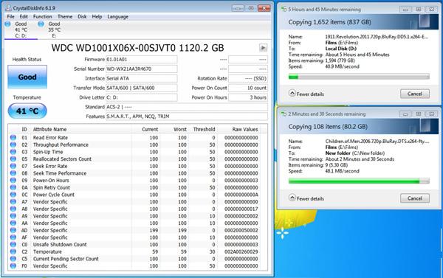Click status icon for AA Vendor Specific
Image resolution: width=443 pixels, height=278 pixels.
point(13,223)
